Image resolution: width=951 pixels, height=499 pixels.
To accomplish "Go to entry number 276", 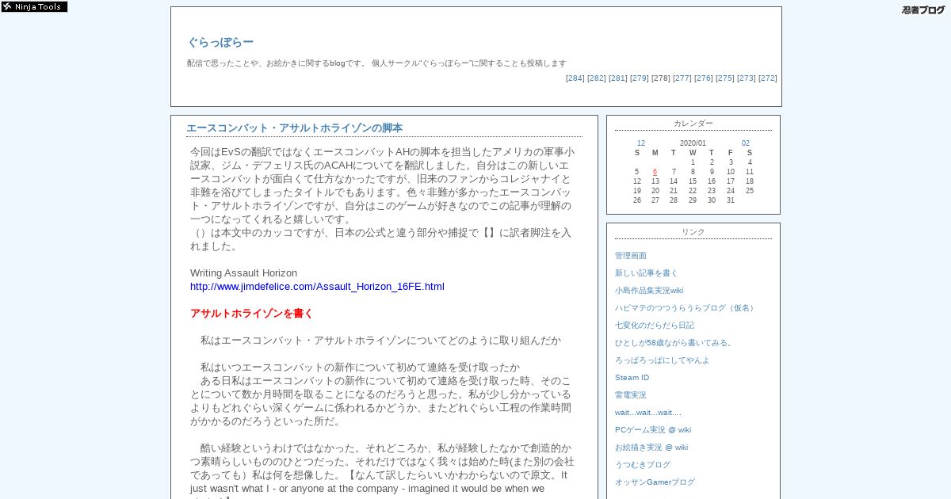I will (704, 78).
